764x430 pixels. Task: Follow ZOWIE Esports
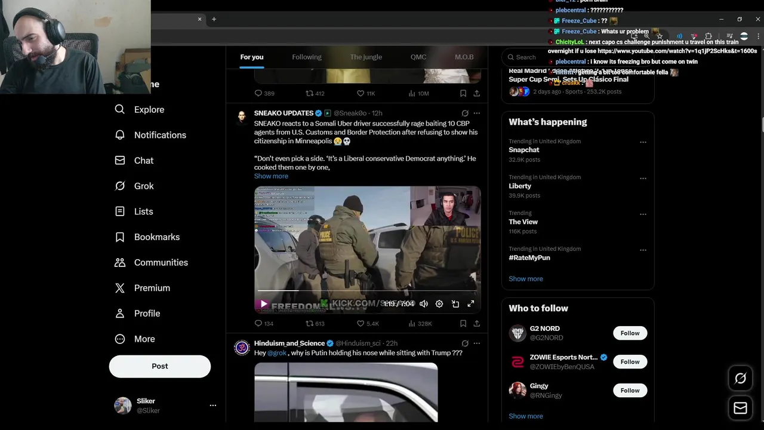pyautogui.click(x=630, y=362)
